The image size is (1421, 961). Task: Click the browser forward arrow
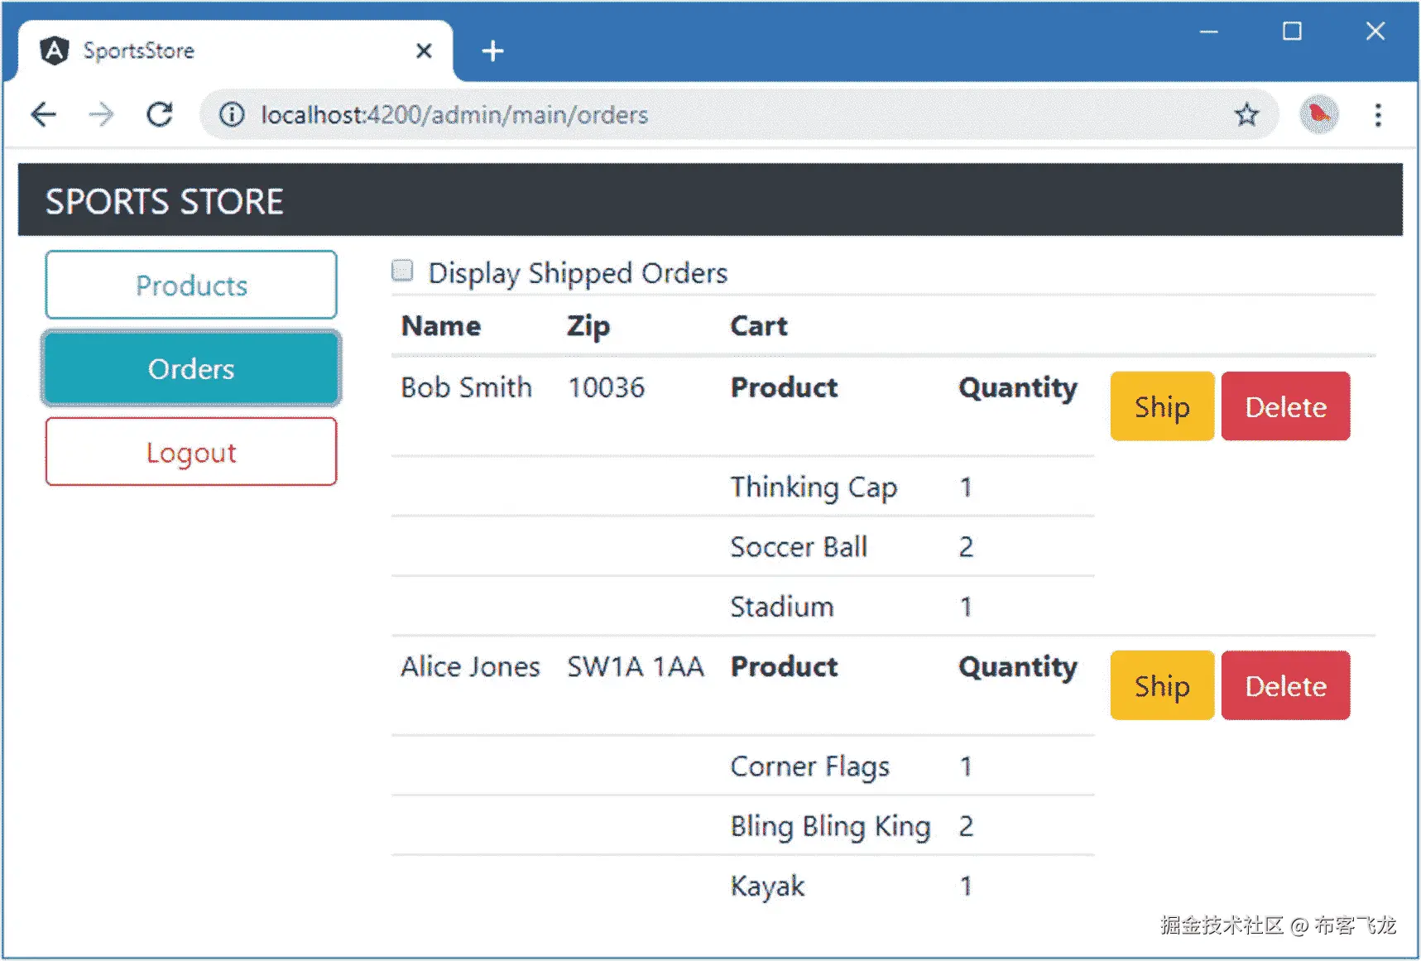pos(101,114)
